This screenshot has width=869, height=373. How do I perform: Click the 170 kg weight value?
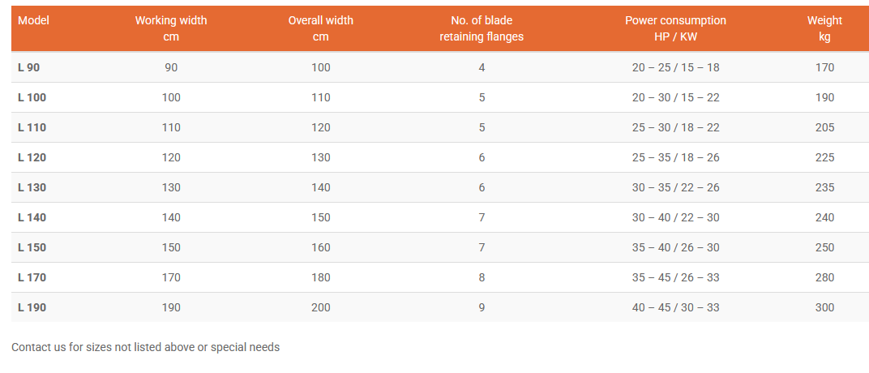(x=824, y=67)
